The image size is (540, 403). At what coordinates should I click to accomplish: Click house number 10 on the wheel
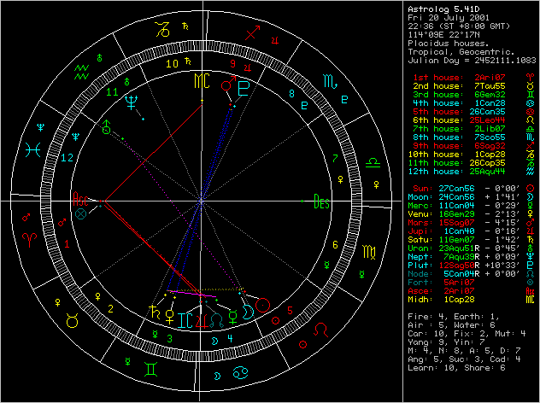(x=173, y=64)
